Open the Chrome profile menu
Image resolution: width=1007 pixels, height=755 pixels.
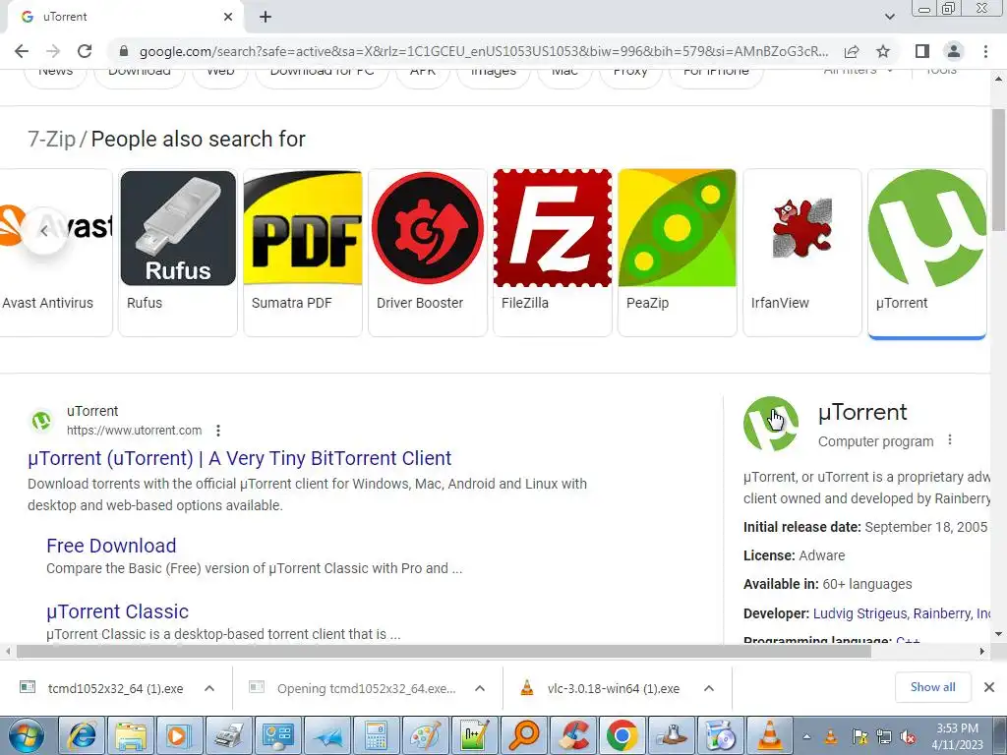tap(954, 51)
